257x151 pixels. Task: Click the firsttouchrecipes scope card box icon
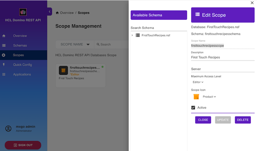point(63,70)
